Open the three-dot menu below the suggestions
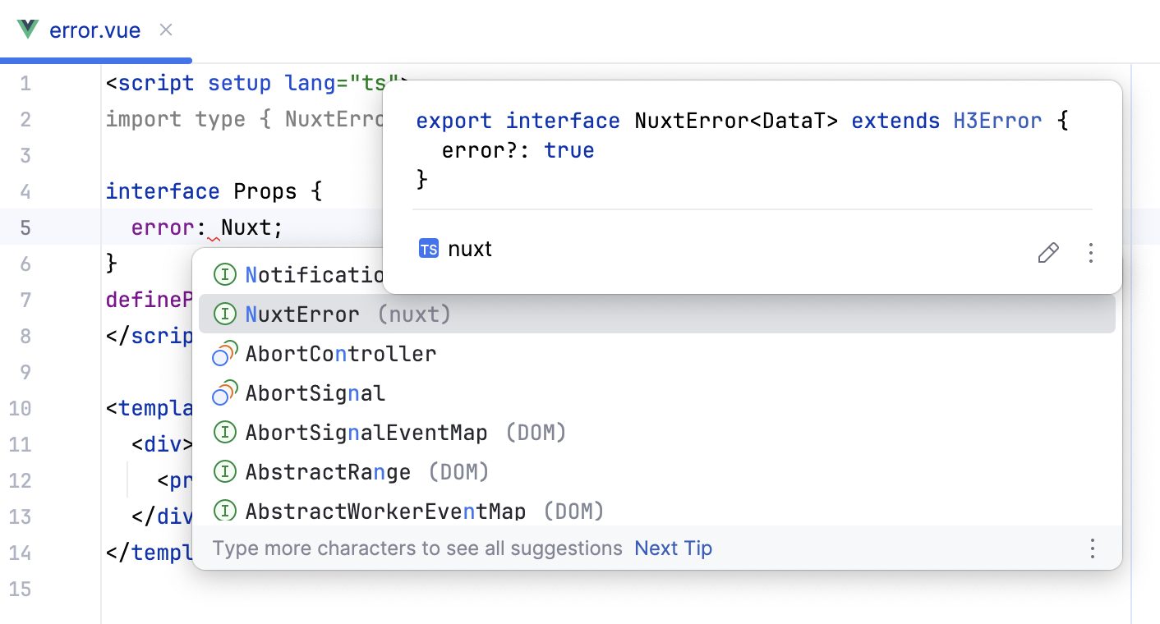This screenshot has height=624, width=1160. pos(1092,548)
